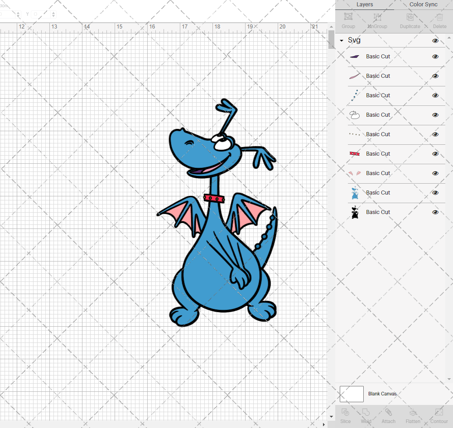Click the Delete trash icon
Image resolution: width=453 pixels, height=428 pixels.
439,17
